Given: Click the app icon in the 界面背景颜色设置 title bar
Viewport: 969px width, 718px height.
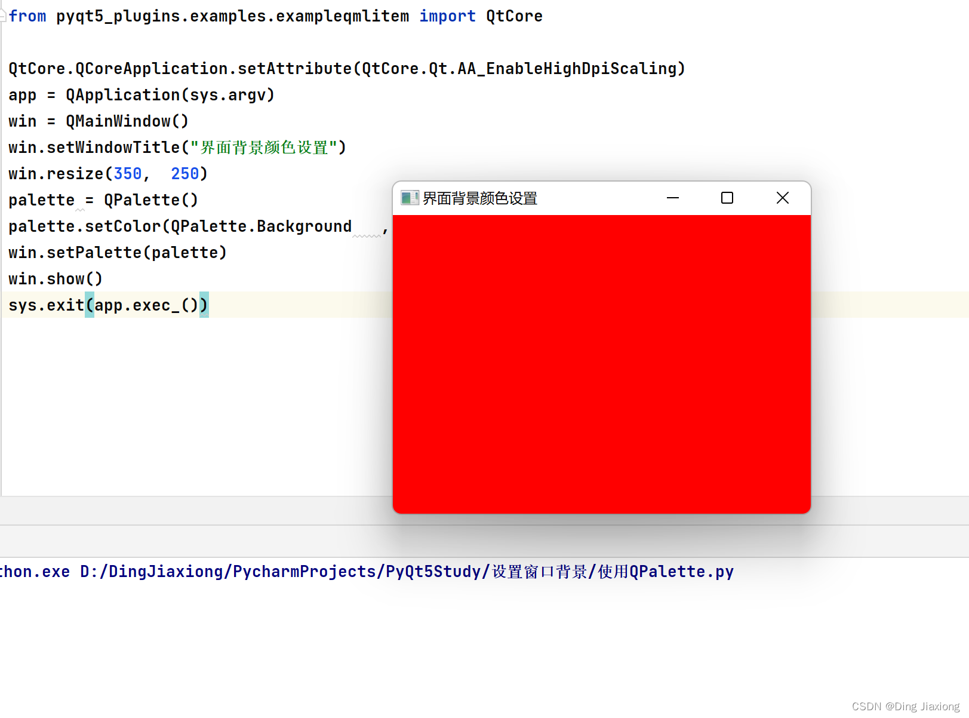Looking at the screenshot, I should tap(410, 198).
